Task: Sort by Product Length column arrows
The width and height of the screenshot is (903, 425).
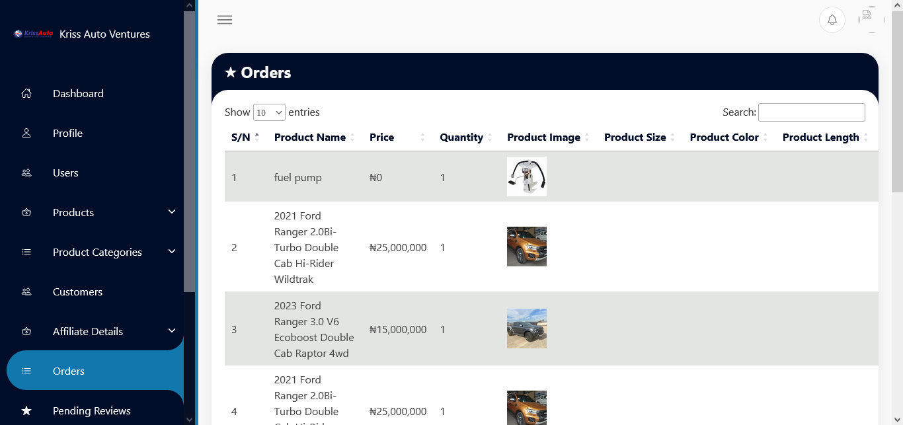Action: 866,137
